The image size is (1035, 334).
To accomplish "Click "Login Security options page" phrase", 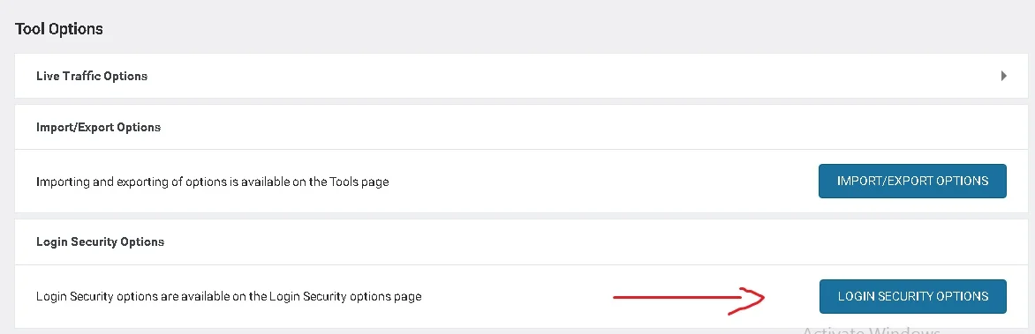I will [345, 296].
